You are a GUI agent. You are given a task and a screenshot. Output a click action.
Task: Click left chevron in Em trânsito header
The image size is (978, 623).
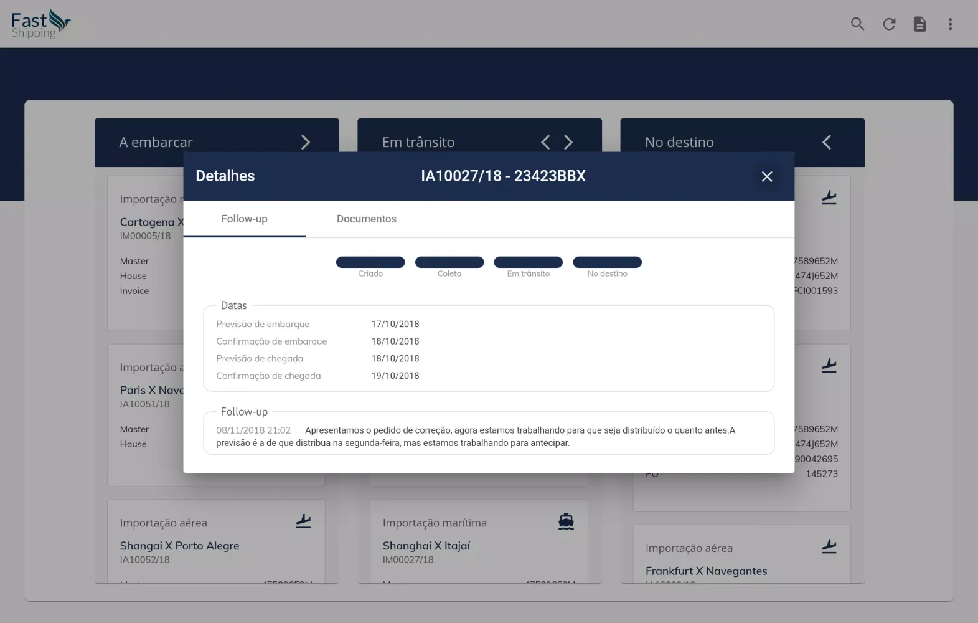(x=545, y=142)
